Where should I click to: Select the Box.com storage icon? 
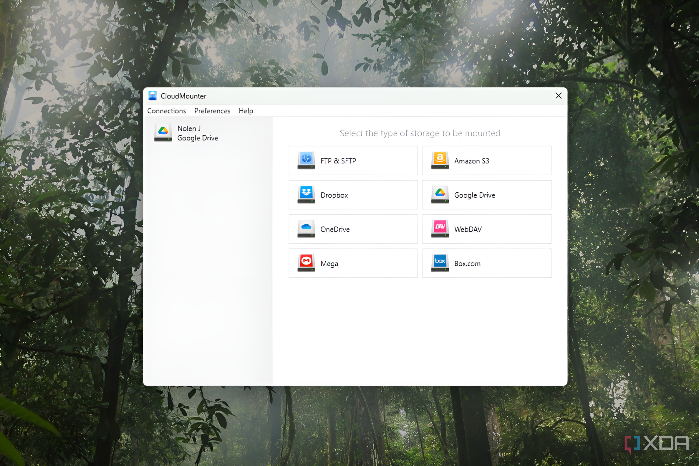pos(440,262)
